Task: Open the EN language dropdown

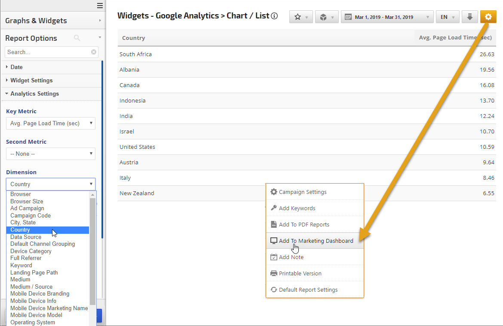Action: pyautogui.click(x=447, y=17)
